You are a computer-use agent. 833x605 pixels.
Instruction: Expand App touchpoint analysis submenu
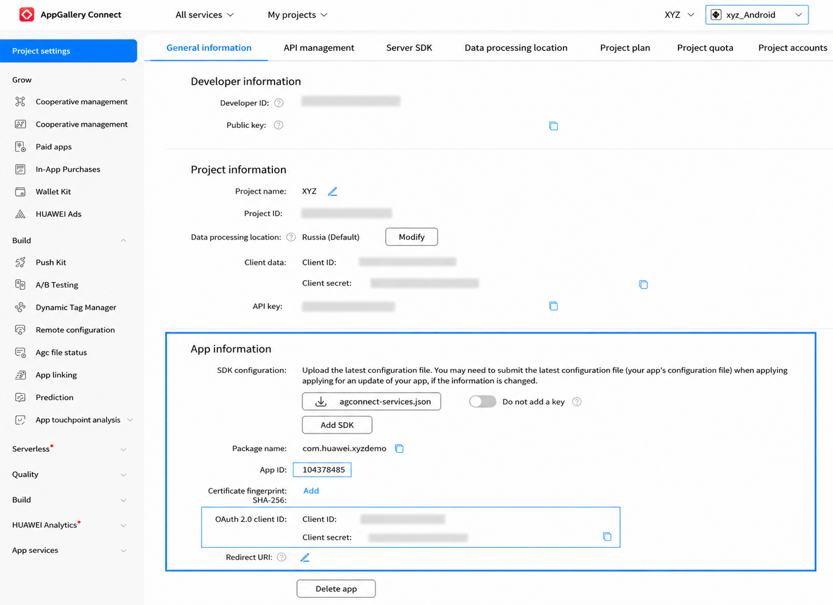coord(130,420)
